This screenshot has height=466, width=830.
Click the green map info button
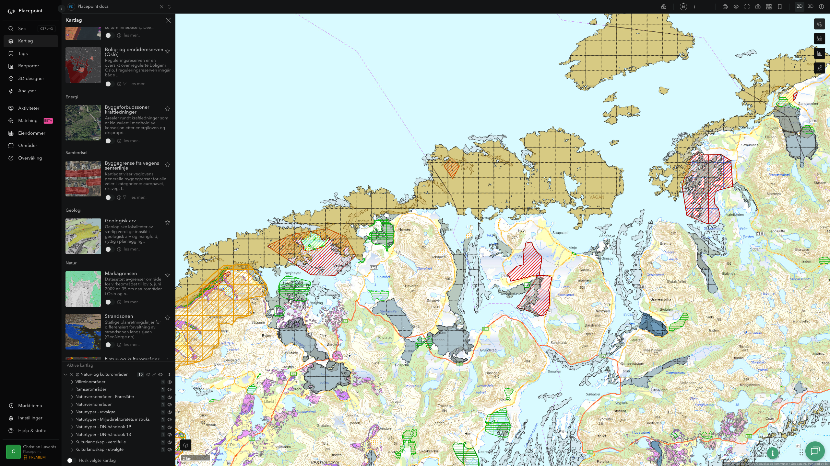tap(773, 453)
